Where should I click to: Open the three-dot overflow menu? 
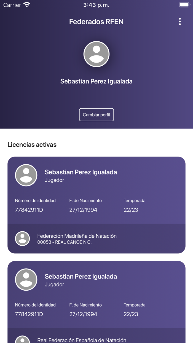pos(180,22)
